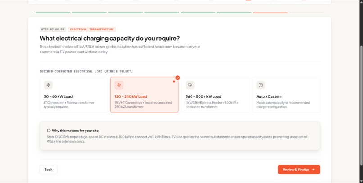The image size is (363, 183).
Task: Select the 120 – 240 kW Load option
Action: click(145, 95)
